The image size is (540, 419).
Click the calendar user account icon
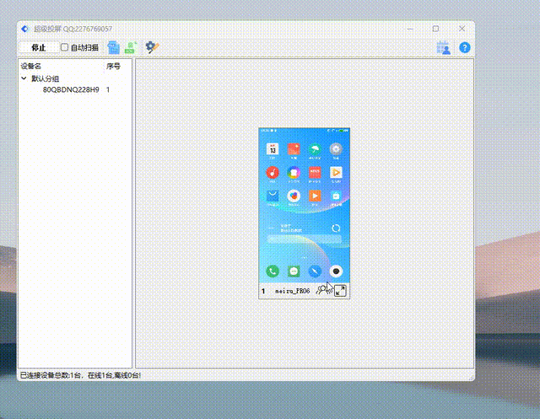coord(443,47)
